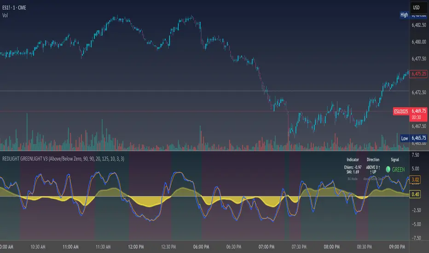Screen dimensions: 429x253
Task: Click the green signal light circle
Action: (388, 170)
